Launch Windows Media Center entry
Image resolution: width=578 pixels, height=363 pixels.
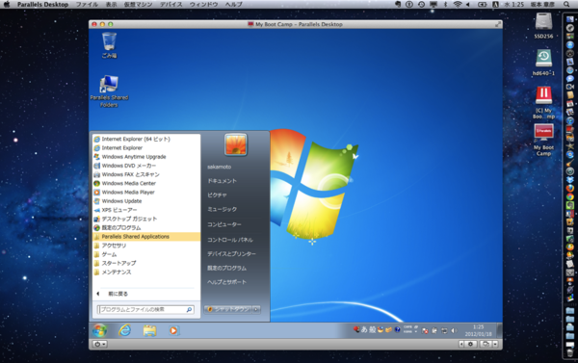tap(146, 183)
